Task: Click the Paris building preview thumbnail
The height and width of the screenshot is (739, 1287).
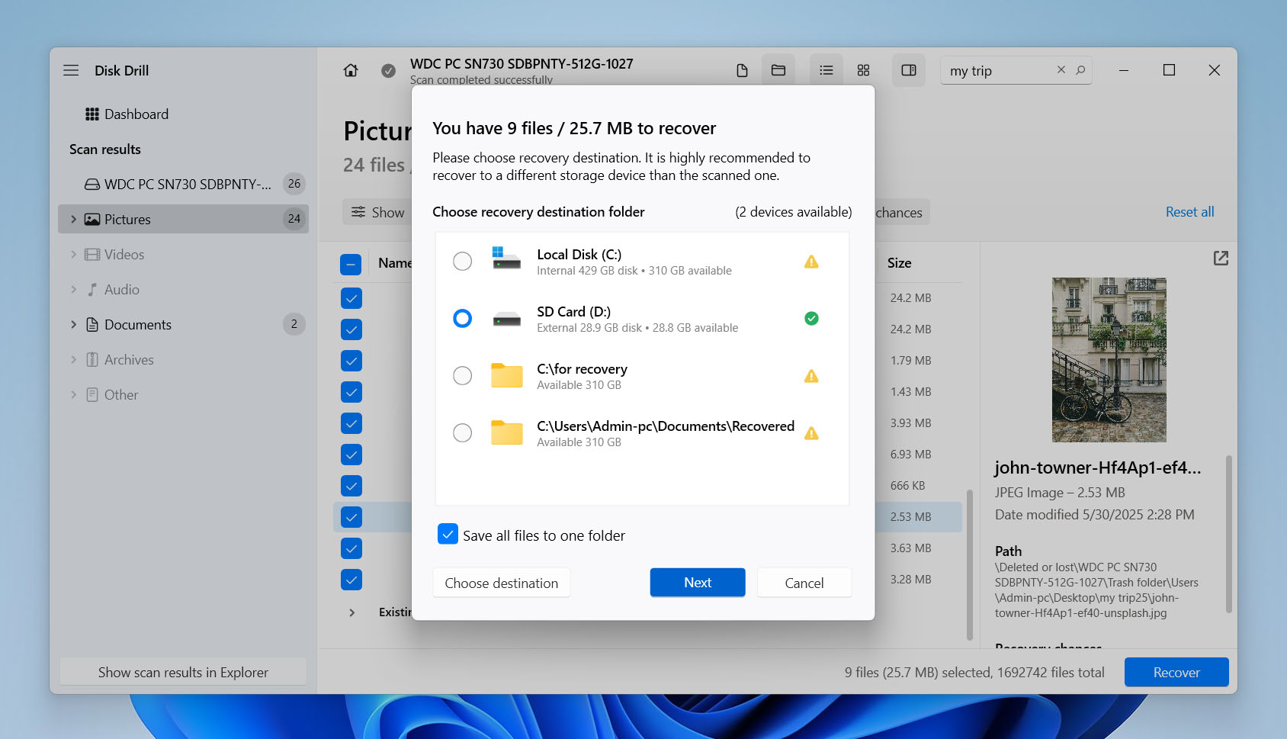Action: coord(1109,360)
